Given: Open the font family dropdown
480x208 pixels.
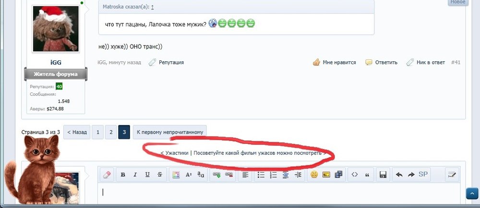Looking at the screenshot, I should tap(201, 174).
